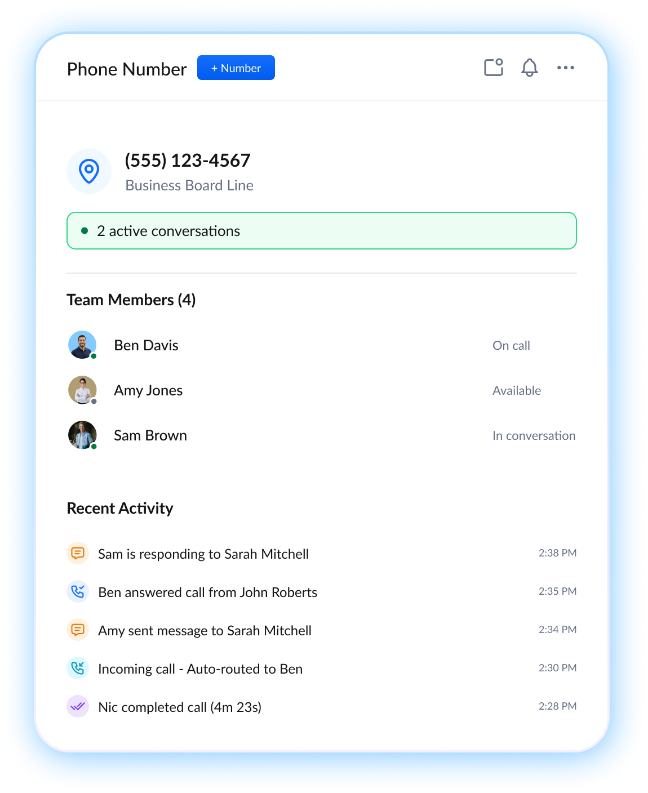Open the Nic completed call activity entry
Viewport: 648px width, 793px height.
[180, 707]
